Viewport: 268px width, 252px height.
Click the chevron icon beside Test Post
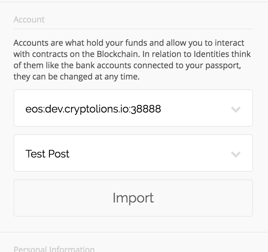(236, 154)
